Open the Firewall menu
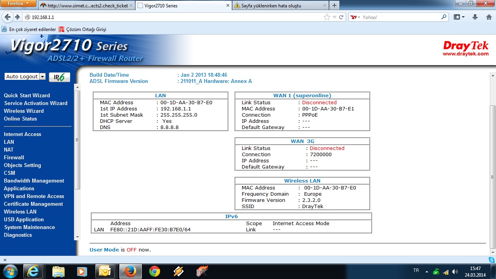 (x=14, y=157)
